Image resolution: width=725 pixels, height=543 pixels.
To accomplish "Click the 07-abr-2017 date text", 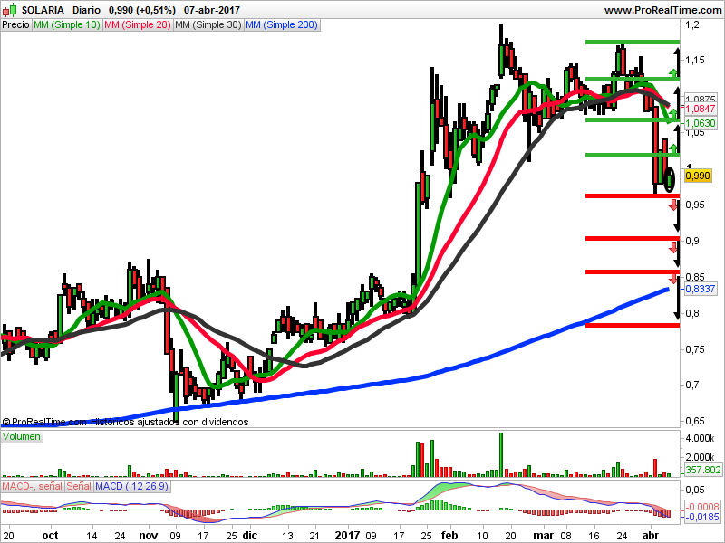I will [x=212, y=10].
